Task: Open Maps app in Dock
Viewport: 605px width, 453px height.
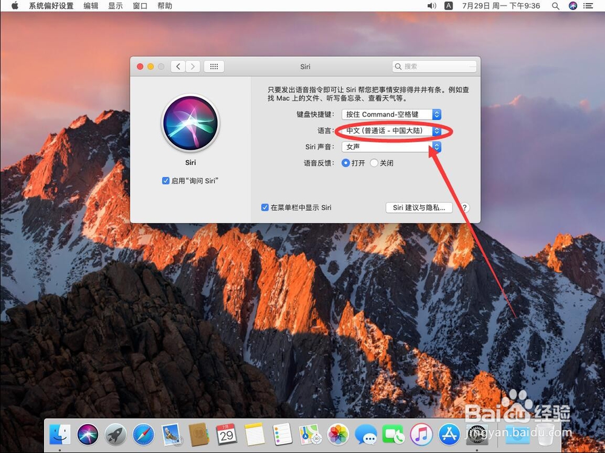Action: [310, 434]
